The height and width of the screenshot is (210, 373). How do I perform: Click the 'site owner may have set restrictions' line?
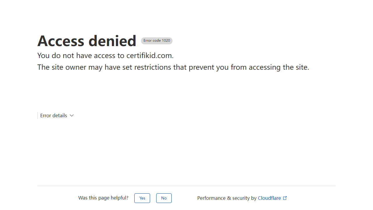[x=173, y=67]
